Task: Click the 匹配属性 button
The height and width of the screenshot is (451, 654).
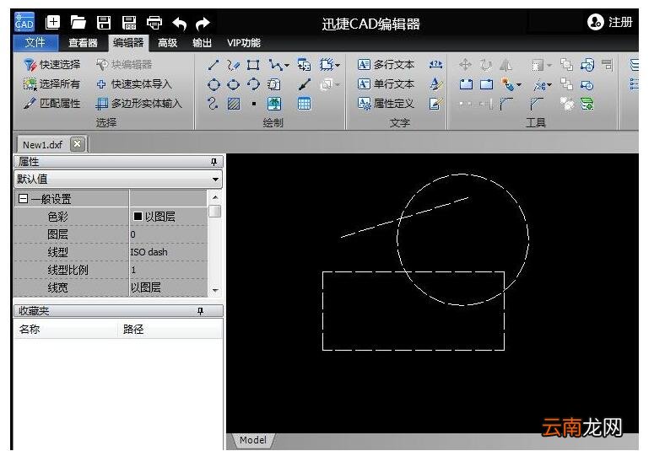Action: click(51, 104)
